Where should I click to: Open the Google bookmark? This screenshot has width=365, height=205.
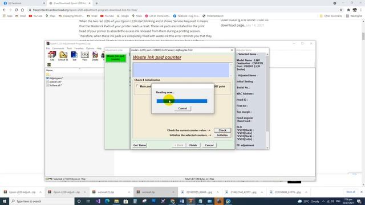pos(123,16)
